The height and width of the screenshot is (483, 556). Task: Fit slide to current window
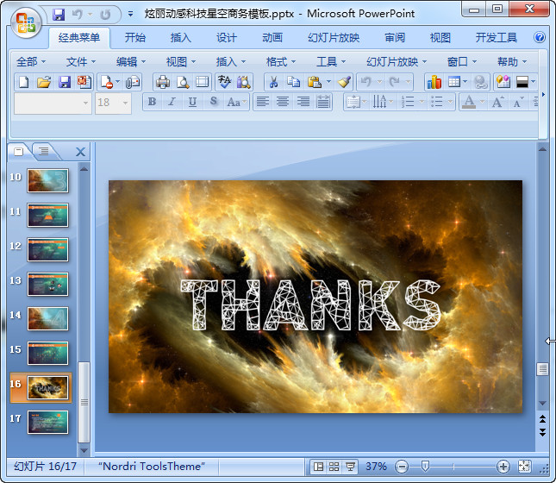point(524,467)
